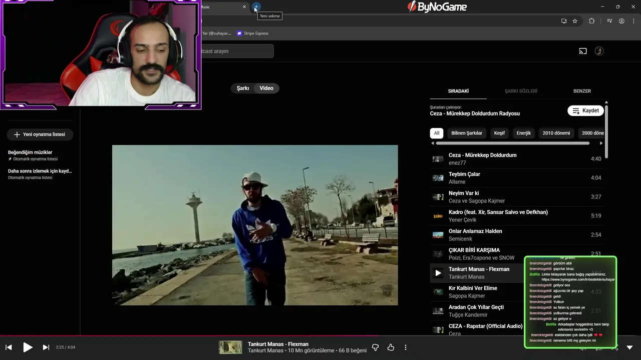Dislike the song Flexman
Image resolution: width=641 pixels, height=360 pixels.
point(376,347)
